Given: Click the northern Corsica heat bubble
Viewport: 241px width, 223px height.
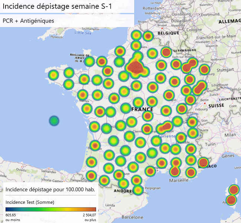Looking at the screenshot, I should coord(234,190).
